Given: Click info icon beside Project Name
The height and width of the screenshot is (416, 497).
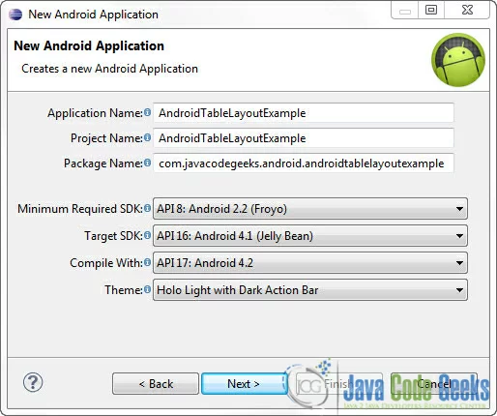Looking at the screenshot, I should (147, 137).
